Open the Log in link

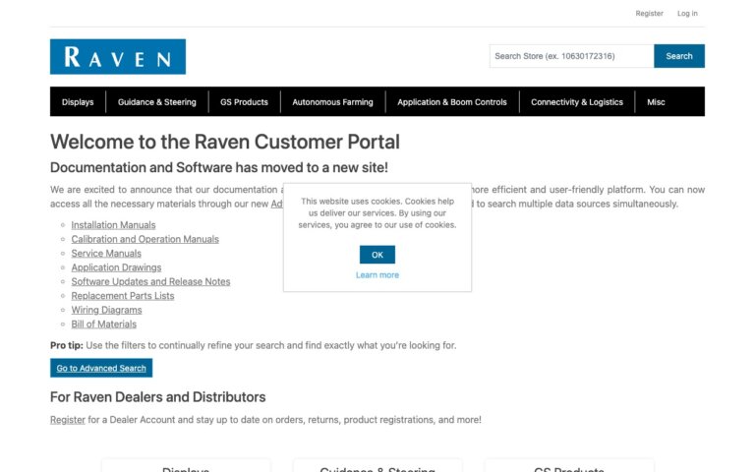click(x=687, y=14)
